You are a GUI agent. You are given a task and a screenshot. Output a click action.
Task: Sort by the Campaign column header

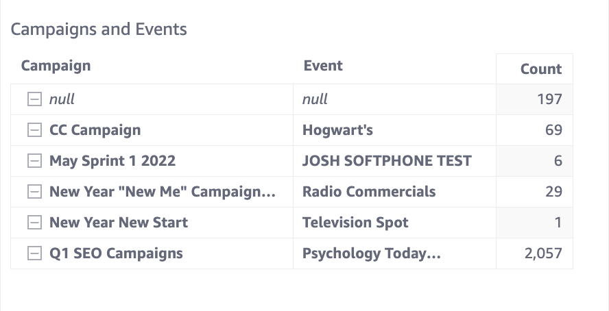pyautogui.click(x=56, y=66)
